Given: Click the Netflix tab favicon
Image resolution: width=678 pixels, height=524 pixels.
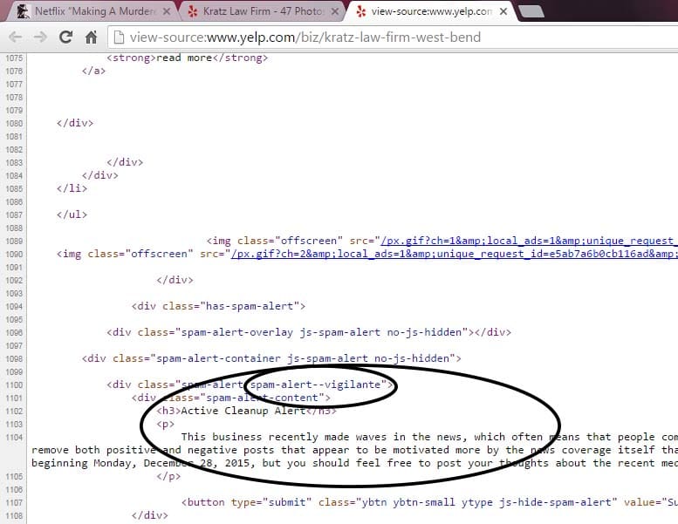Looking at the screenshot, I should pos(23,11).
